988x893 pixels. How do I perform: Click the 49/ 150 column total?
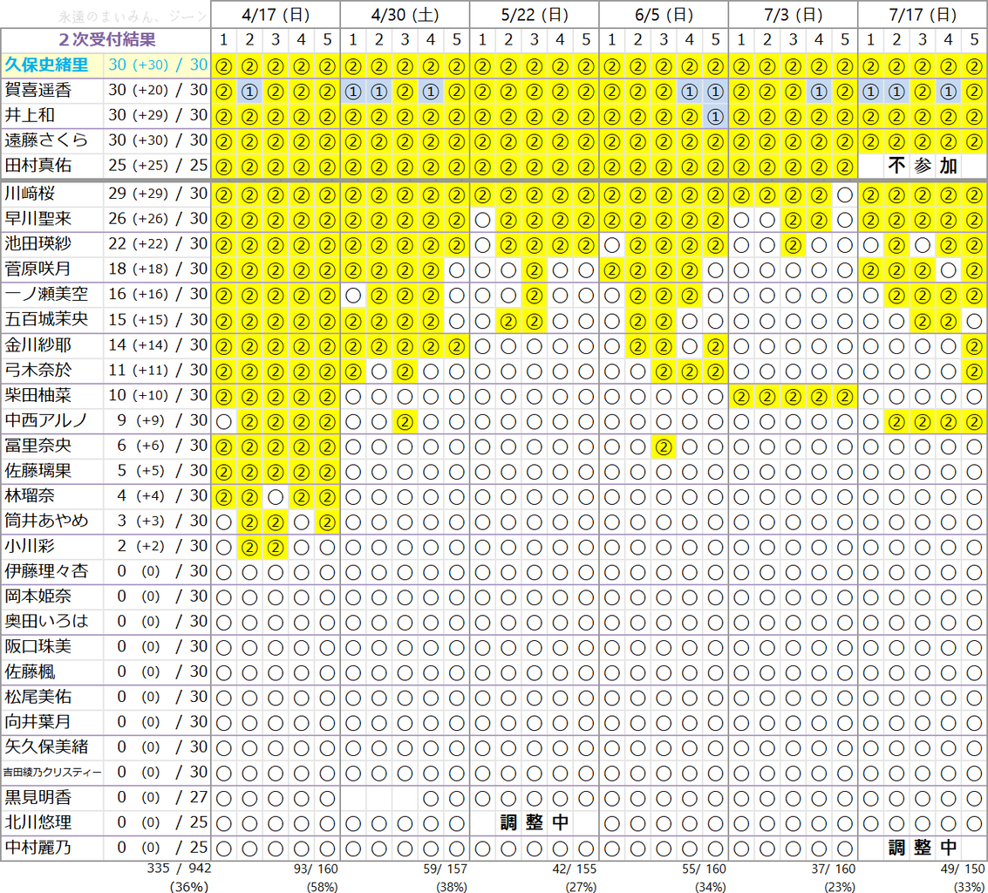tap(962, 869)
